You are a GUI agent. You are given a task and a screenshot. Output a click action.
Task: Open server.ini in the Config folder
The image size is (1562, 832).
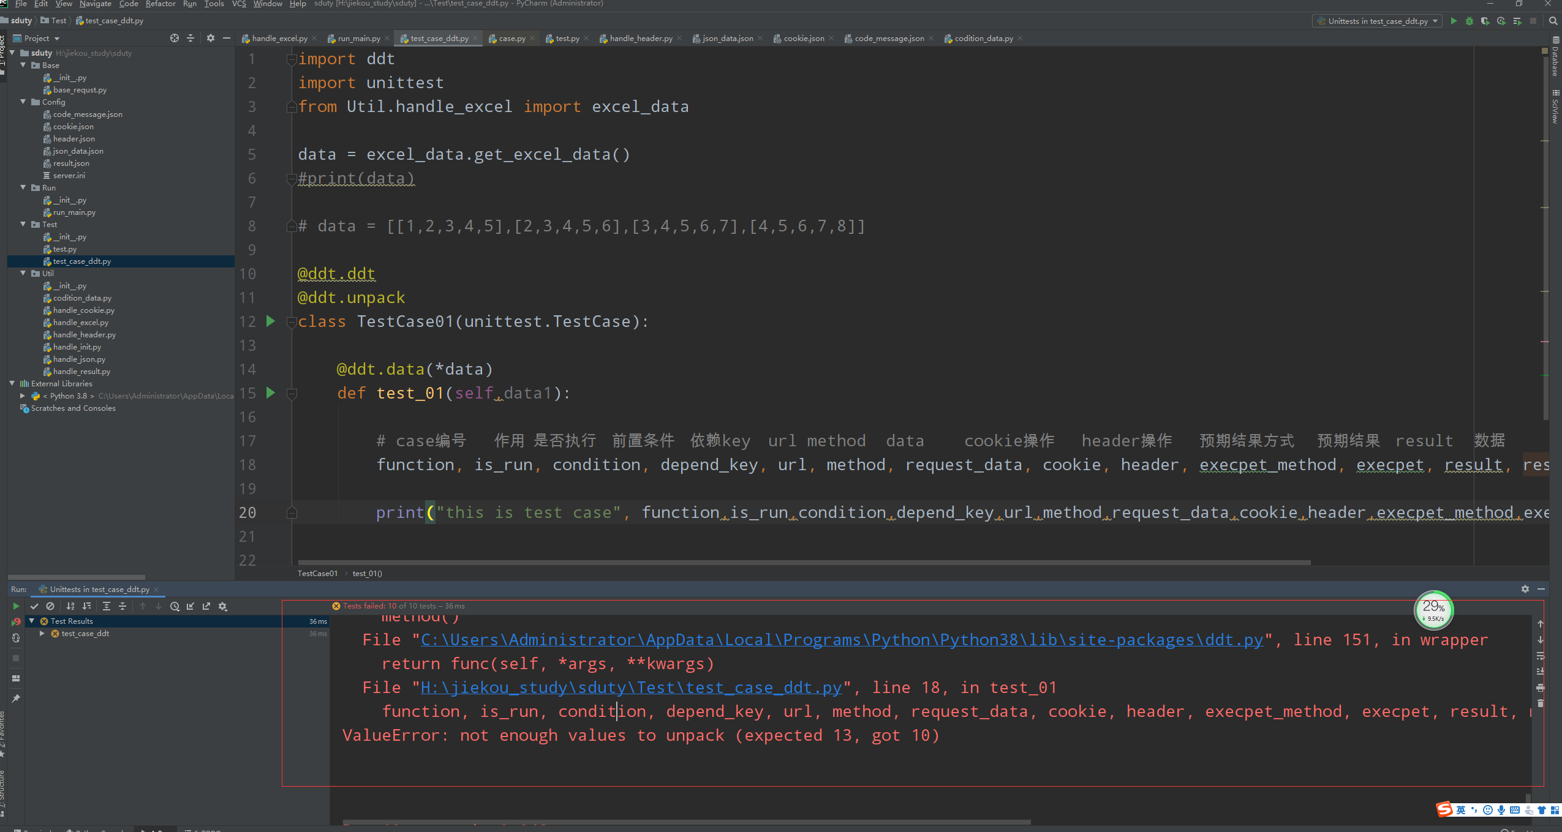pos(69,175)
